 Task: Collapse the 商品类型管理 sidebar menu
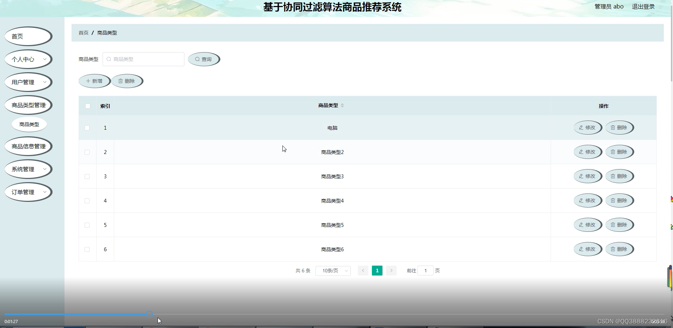click(28, 105)
